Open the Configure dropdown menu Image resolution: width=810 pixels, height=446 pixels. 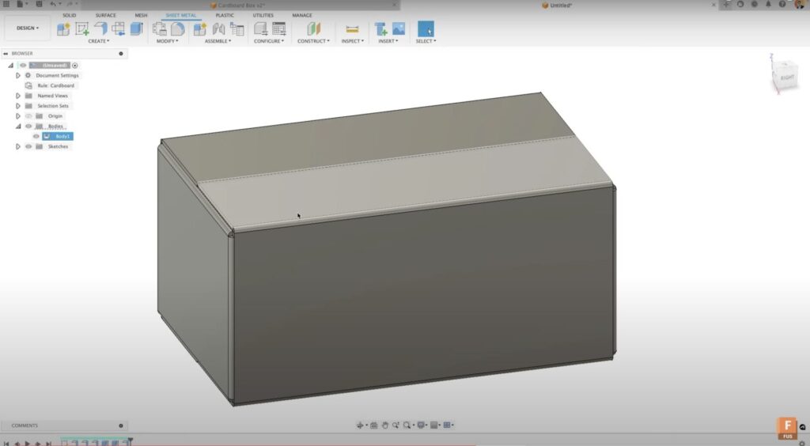[x=269, y=41]
